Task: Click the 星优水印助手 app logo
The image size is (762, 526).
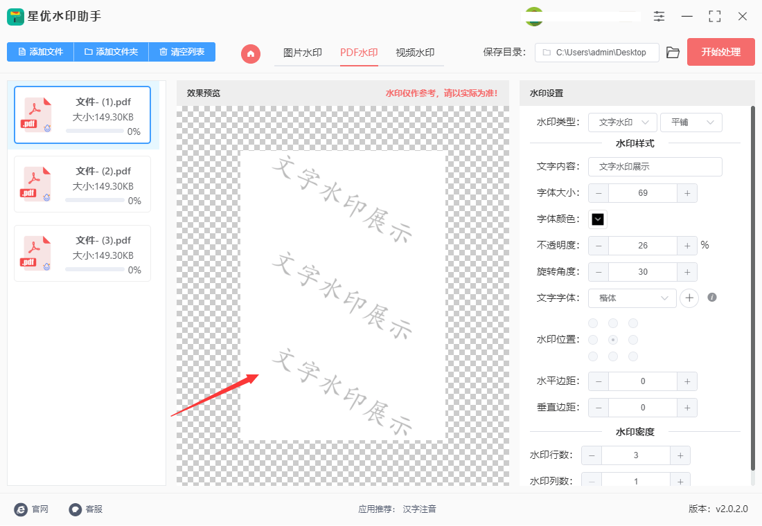Action: [15, 16]
